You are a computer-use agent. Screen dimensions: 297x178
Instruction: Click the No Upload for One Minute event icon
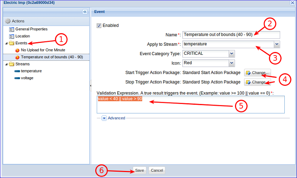pyautogui.click(x=17, y=50)
